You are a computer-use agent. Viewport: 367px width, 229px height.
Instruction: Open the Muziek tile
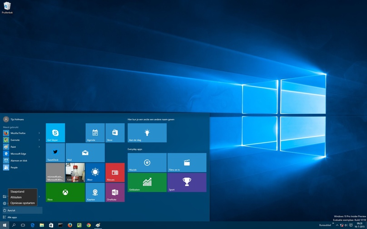(x=147, y=163)
